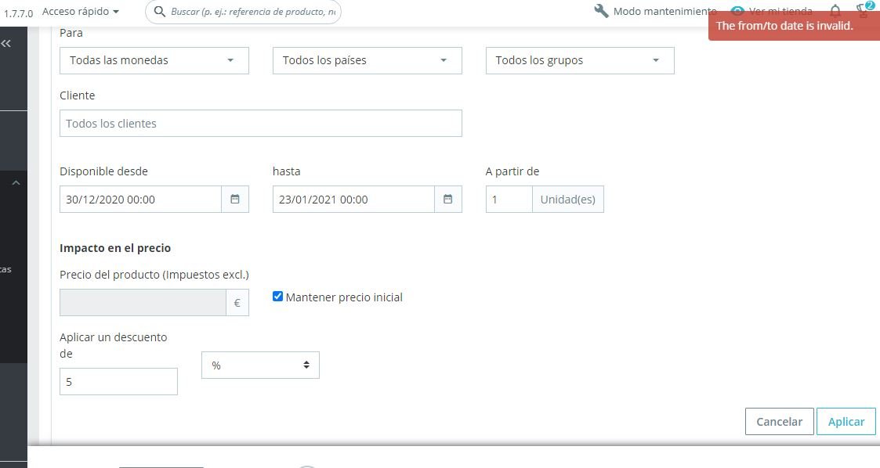Click the Cancelar button
880x468 pixels.
(x=779, y=422)
